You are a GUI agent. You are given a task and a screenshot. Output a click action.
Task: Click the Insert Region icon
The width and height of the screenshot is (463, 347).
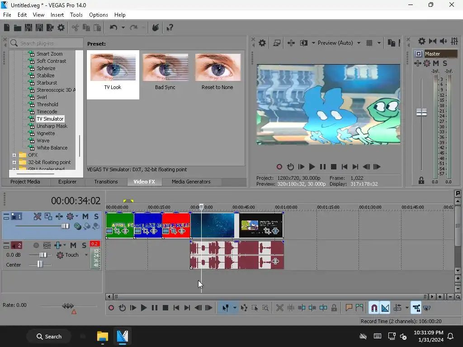(359, 308)
